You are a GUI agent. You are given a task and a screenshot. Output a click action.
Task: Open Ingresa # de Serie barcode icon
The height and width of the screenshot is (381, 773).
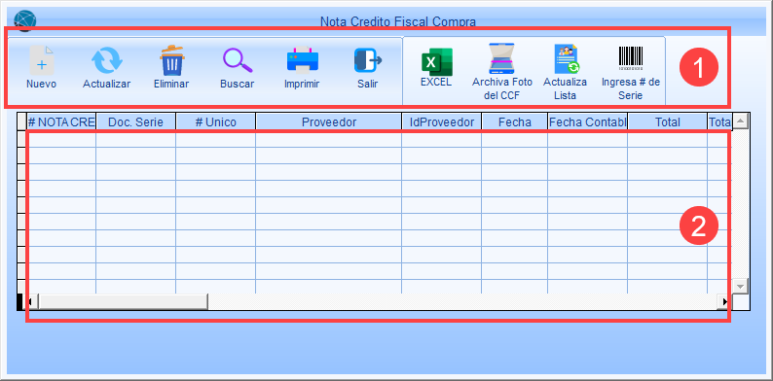(x=631, y=58)
